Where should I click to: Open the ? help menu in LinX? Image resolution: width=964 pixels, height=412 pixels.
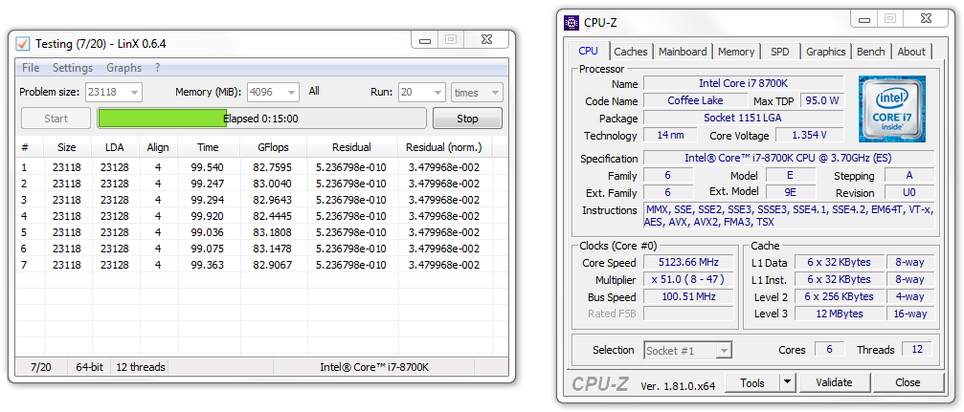coord(157,68)
